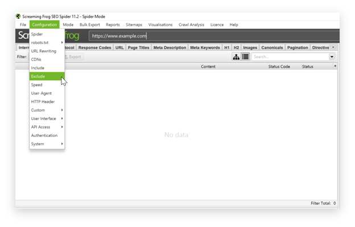Viewport: 355px width, 227px height.
Task: Open the Bulk Export menu
Action: tap(90, 25)
